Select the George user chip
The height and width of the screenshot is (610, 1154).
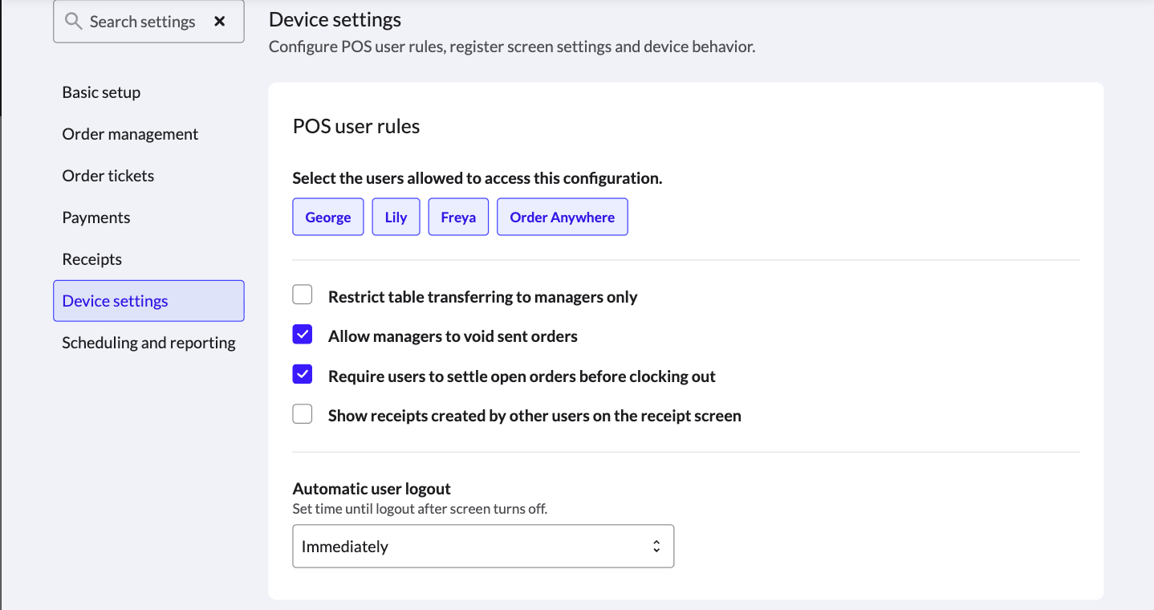[328, 218]
